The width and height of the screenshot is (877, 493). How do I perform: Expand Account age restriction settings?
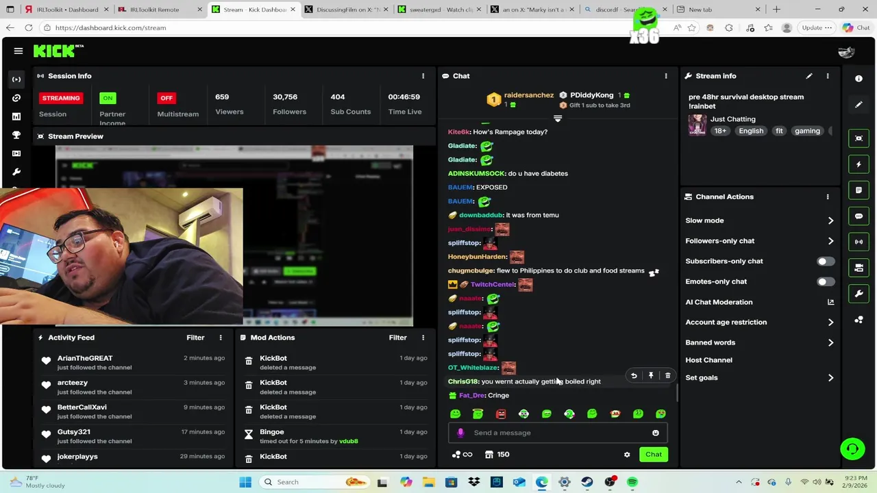[x=830, y=323]
